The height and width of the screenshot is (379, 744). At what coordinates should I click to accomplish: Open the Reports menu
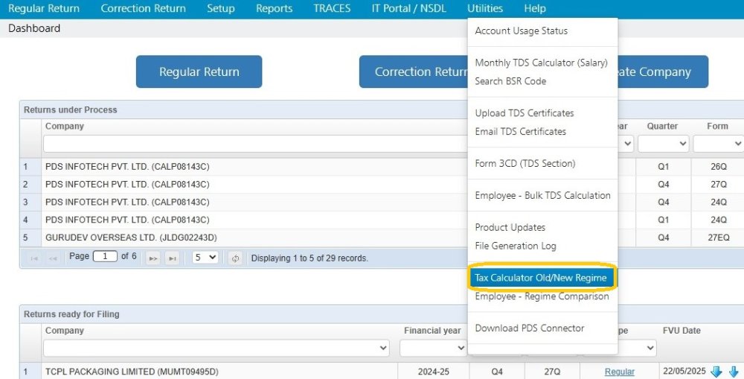coord(275,8)
